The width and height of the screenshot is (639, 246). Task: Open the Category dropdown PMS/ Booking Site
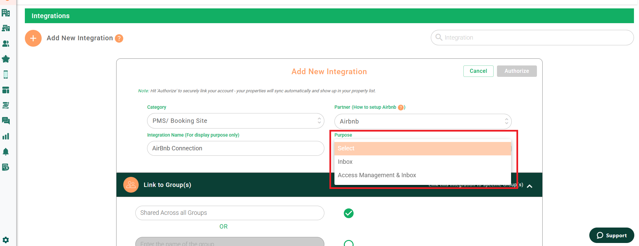click(x=235, y=121)
